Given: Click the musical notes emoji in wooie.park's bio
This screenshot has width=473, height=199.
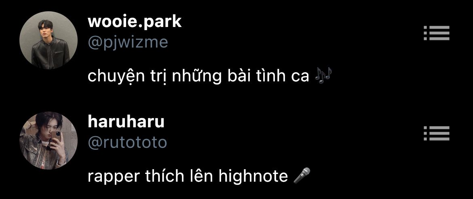Looking at the screenshot, I should click(323, 74).
